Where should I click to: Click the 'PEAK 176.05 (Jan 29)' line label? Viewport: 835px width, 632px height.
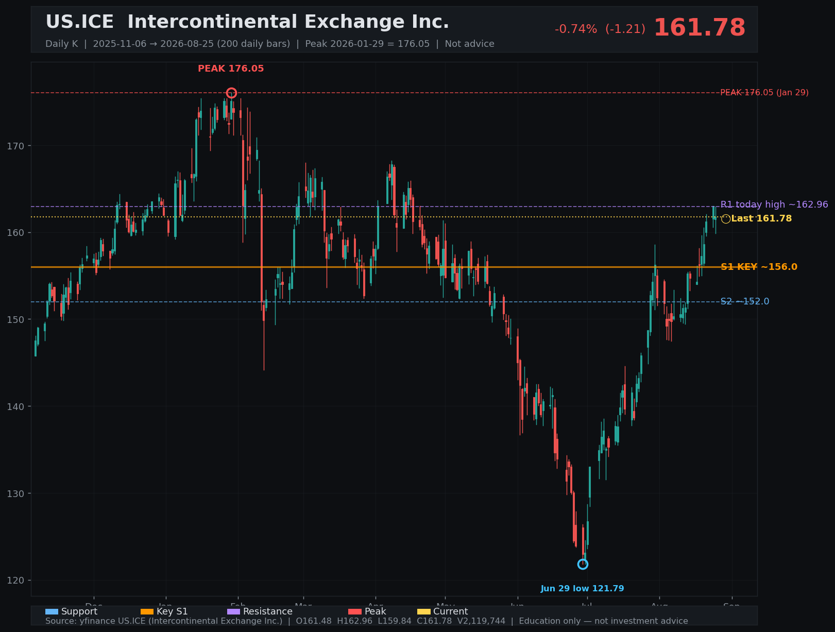click(764, 93)
